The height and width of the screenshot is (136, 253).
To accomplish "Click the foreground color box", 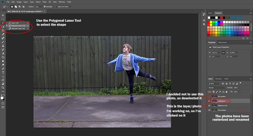I will [x=2, y=98].
